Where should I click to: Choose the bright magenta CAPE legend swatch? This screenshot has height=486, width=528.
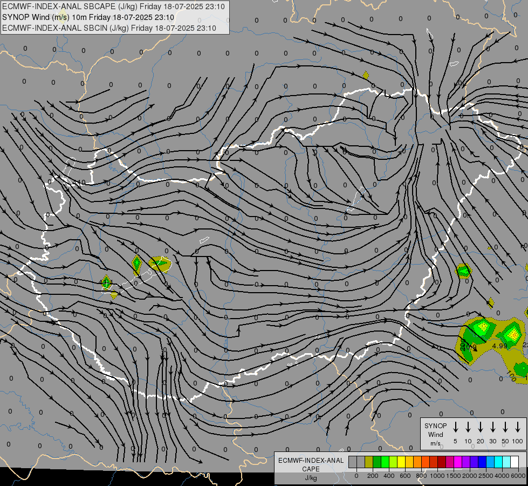458,462
